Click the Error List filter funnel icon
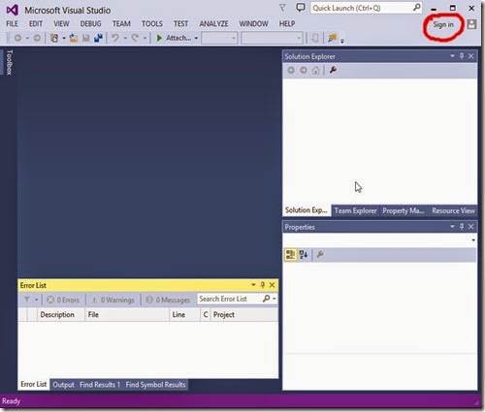The image size is (485, 412). [x=27, y=300]
